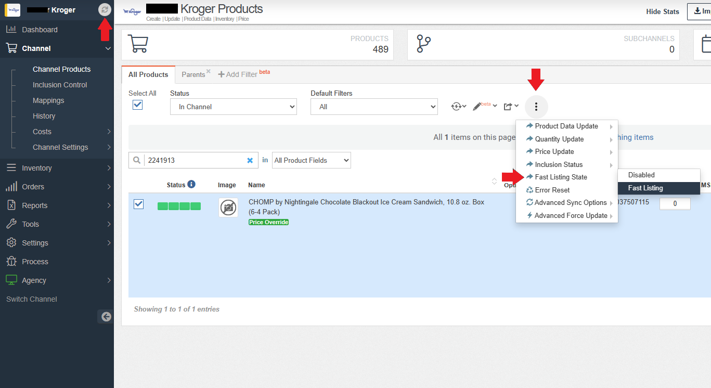Choose Quantity Update menu item
Viewport: 711px width, 388px height.
tap(567, 139)
